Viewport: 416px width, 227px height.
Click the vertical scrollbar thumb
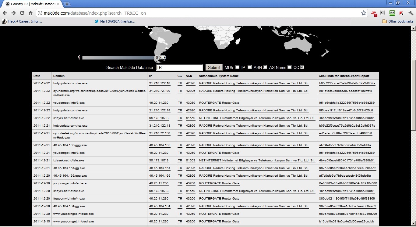pyautogui.click(x=413, y=95)
